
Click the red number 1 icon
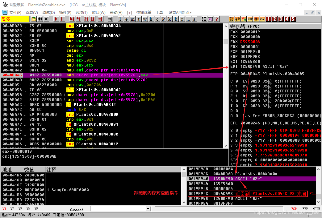[x=268, y=19]
